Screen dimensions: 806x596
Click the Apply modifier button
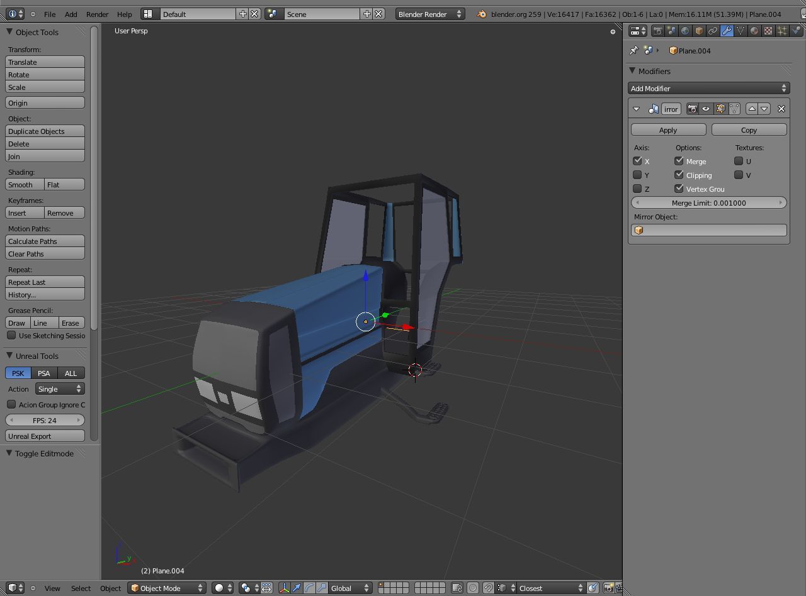(x=668, y=130)
